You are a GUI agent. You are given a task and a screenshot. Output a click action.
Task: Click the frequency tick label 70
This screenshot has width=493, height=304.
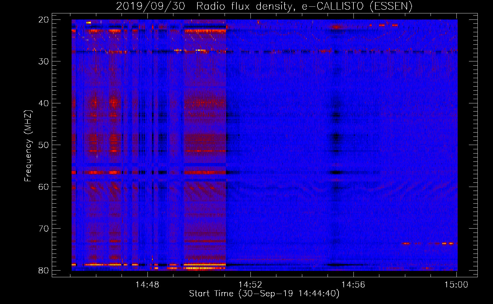44,229
